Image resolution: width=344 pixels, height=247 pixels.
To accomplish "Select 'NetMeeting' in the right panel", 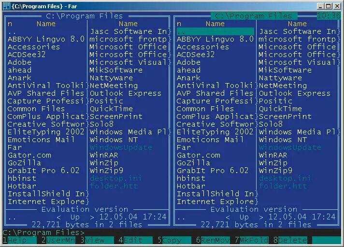I will 283,86.
